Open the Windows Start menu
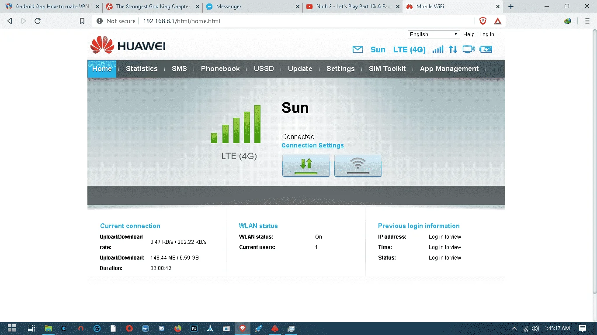This screenshot has height=335, width=597. point(12,328)
